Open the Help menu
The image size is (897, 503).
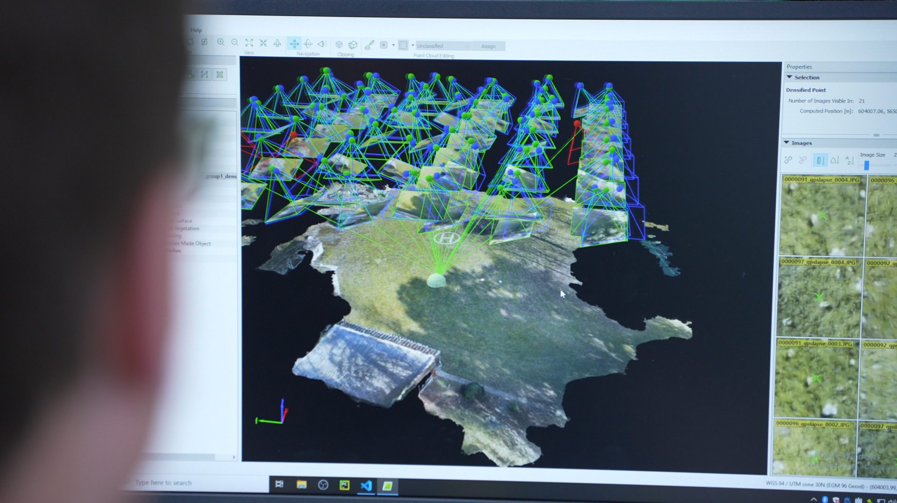click(196, 30)
